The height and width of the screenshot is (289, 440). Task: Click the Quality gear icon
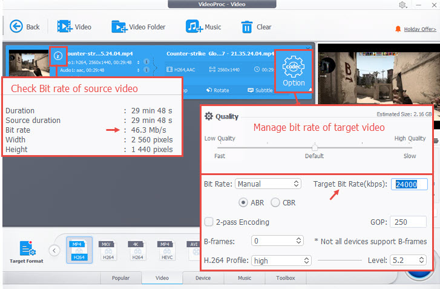[x=208, y=116]
